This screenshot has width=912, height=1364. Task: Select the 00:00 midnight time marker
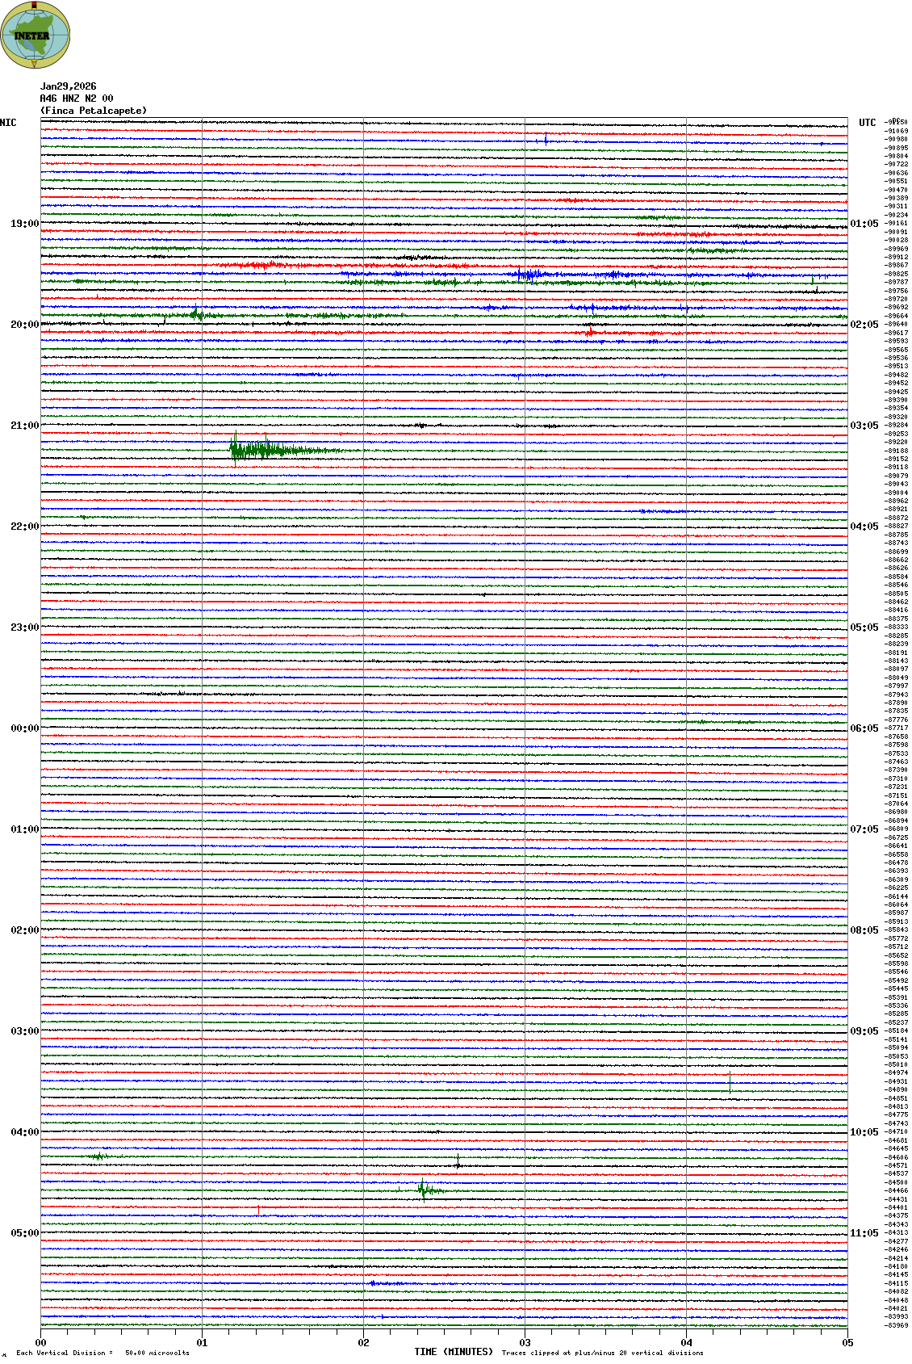tap(24, 728)
